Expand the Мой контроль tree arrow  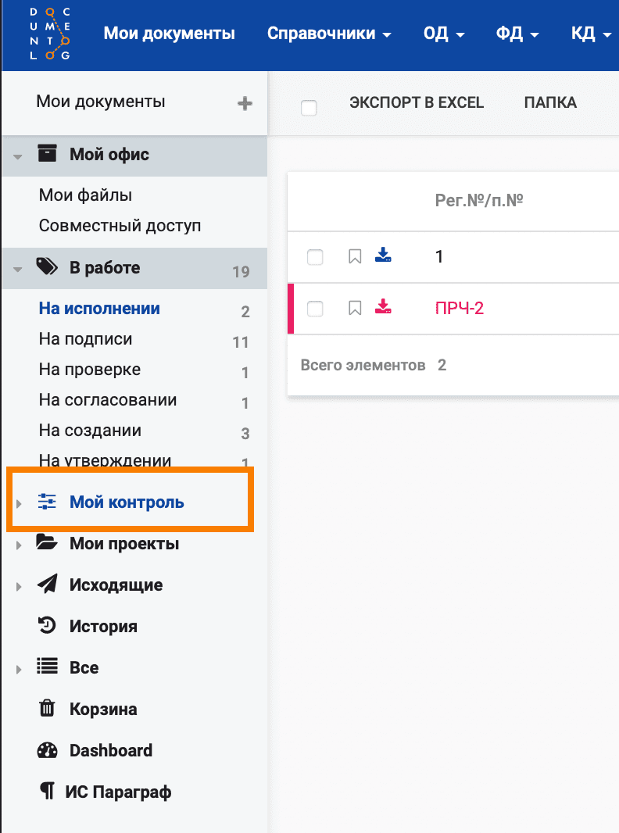click(x=19, y=503)
